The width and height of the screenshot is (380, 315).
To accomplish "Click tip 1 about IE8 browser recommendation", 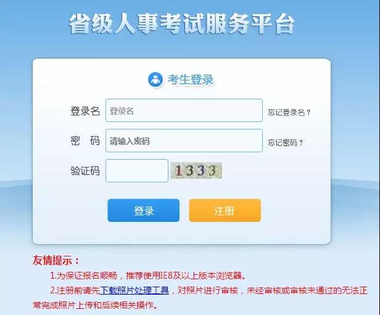I will [x=147, y=276].
